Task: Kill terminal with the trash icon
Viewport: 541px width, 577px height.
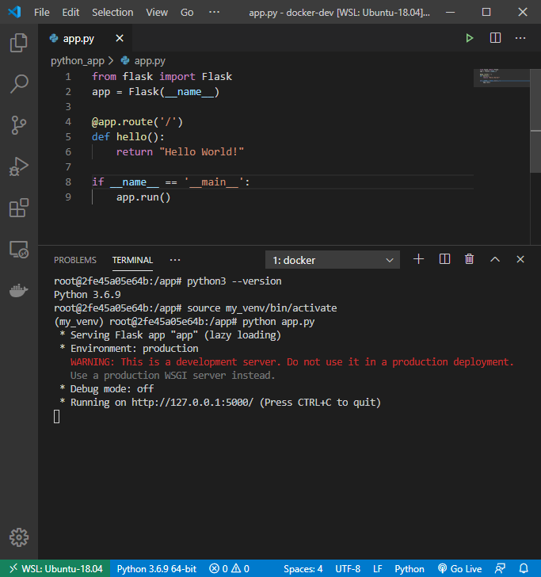Action: tap(469, 259)
